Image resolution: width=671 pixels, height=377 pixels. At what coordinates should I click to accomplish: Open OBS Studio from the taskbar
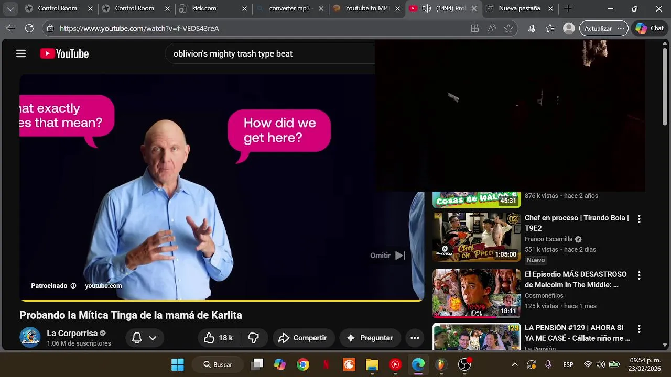click(x=464, y=364)
